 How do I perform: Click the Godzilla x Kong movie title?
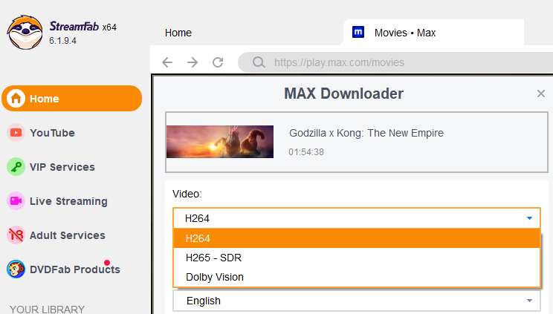tap(366, 133)
